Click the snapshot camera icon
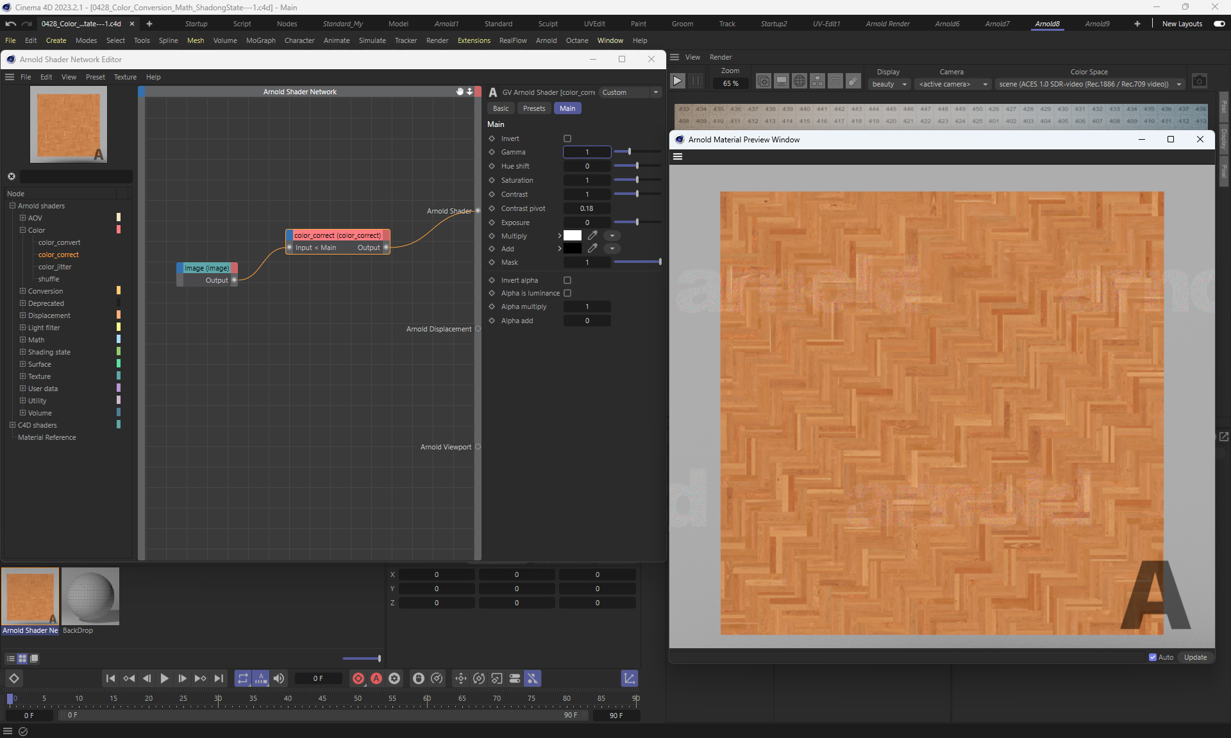Screen dimensions: 1231x738 (x=1199, y=81)
